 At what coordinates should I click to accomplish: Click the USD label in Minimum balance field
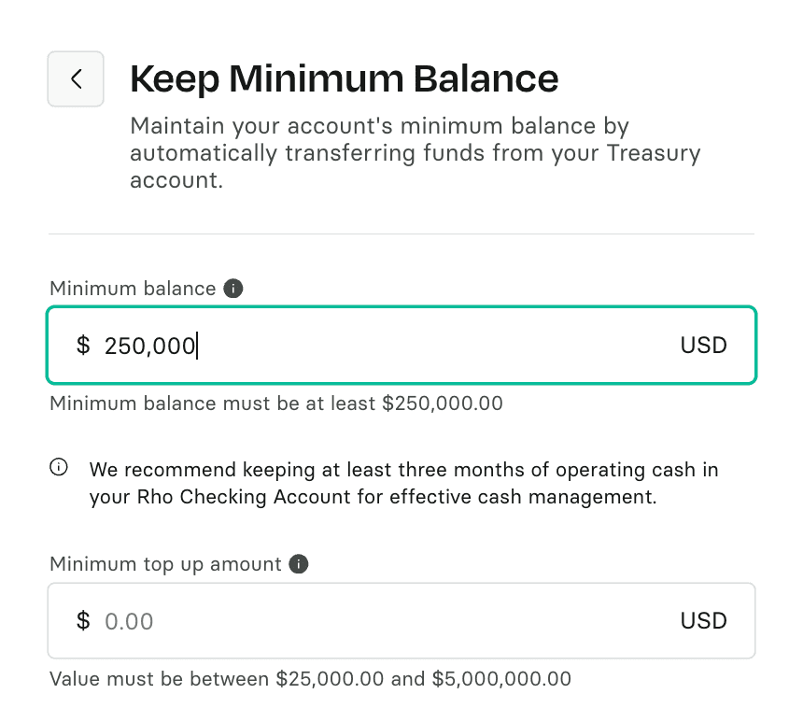tap(703, 346)
